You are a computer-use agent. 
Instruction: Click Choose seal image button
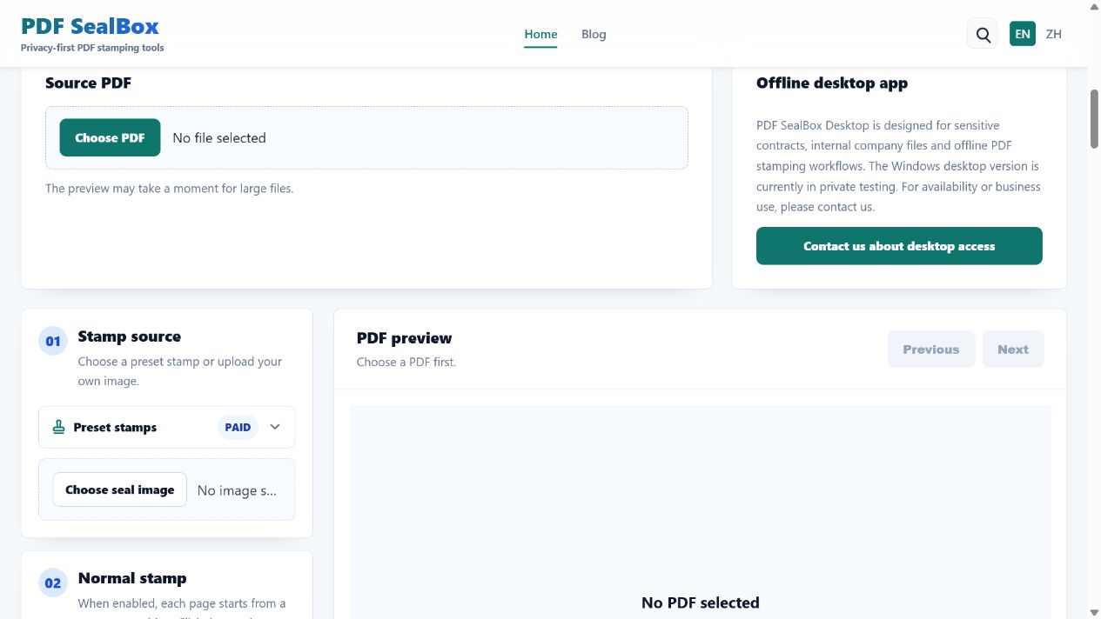tap(120, 489)
